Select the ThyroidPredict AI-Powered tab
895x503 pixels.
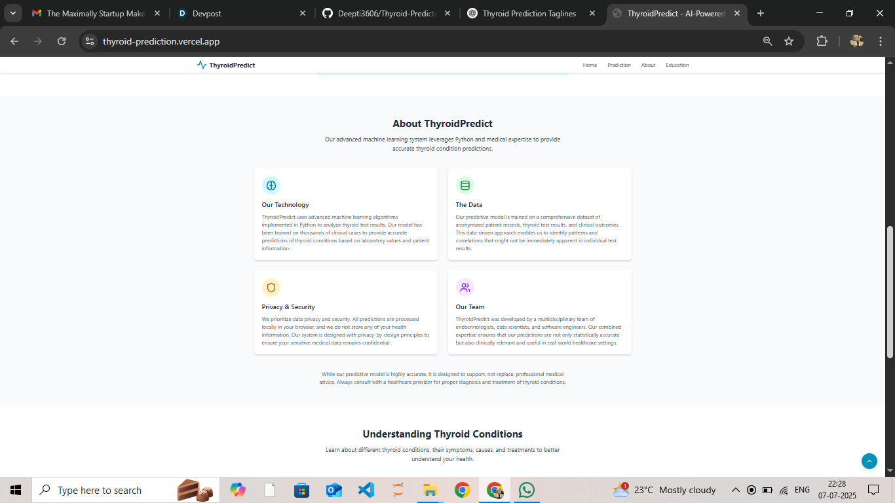676,13
